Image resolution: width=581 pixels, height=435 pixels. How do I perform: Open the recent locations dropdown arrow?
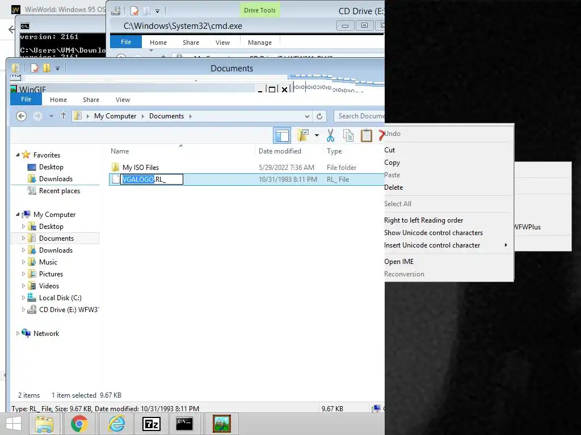coord(51,116)
